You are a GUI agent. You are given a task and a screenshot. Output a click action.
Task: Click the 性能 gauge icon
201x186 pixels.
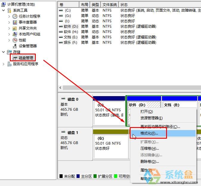point(15,40)
